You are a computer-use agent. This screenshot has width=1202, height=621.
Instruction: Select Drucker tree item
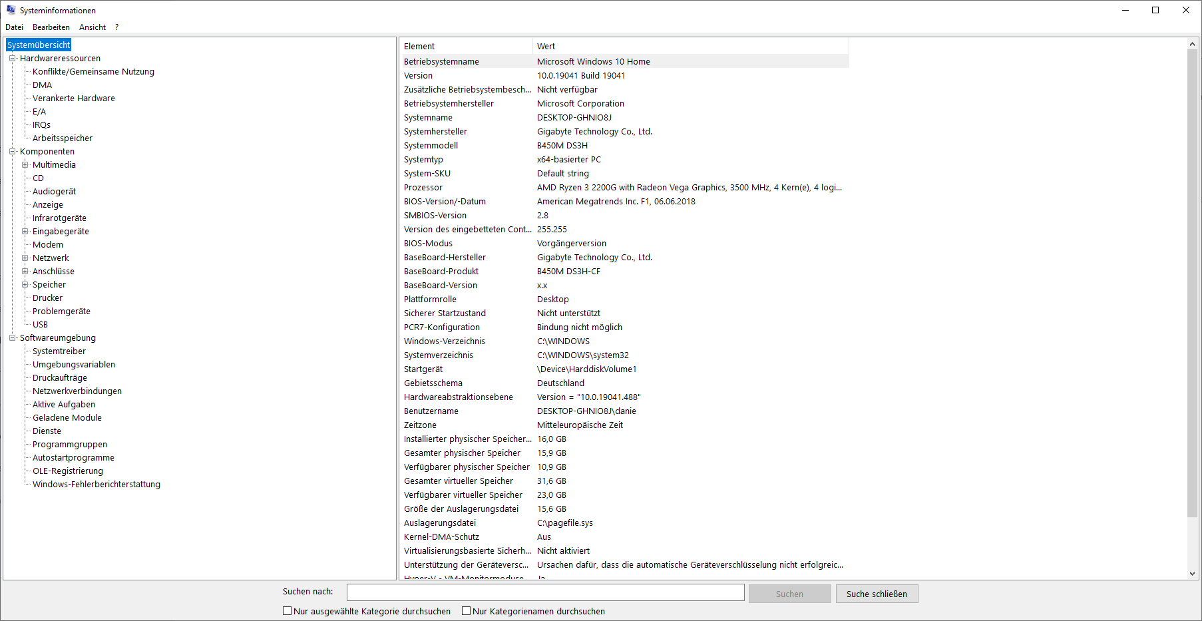click(x=47, y=298)
